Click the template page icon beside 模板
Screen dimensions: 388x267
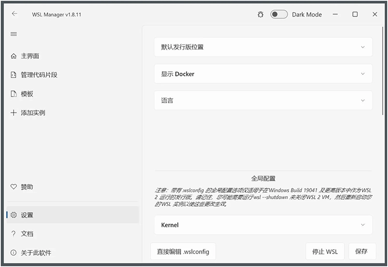[14, 94]
